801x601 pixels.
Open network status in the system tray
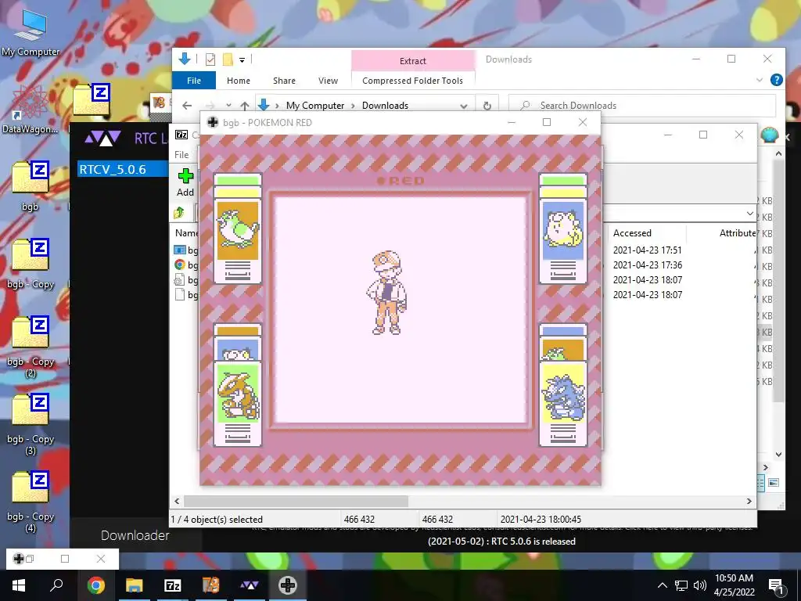tap(681, 585)
